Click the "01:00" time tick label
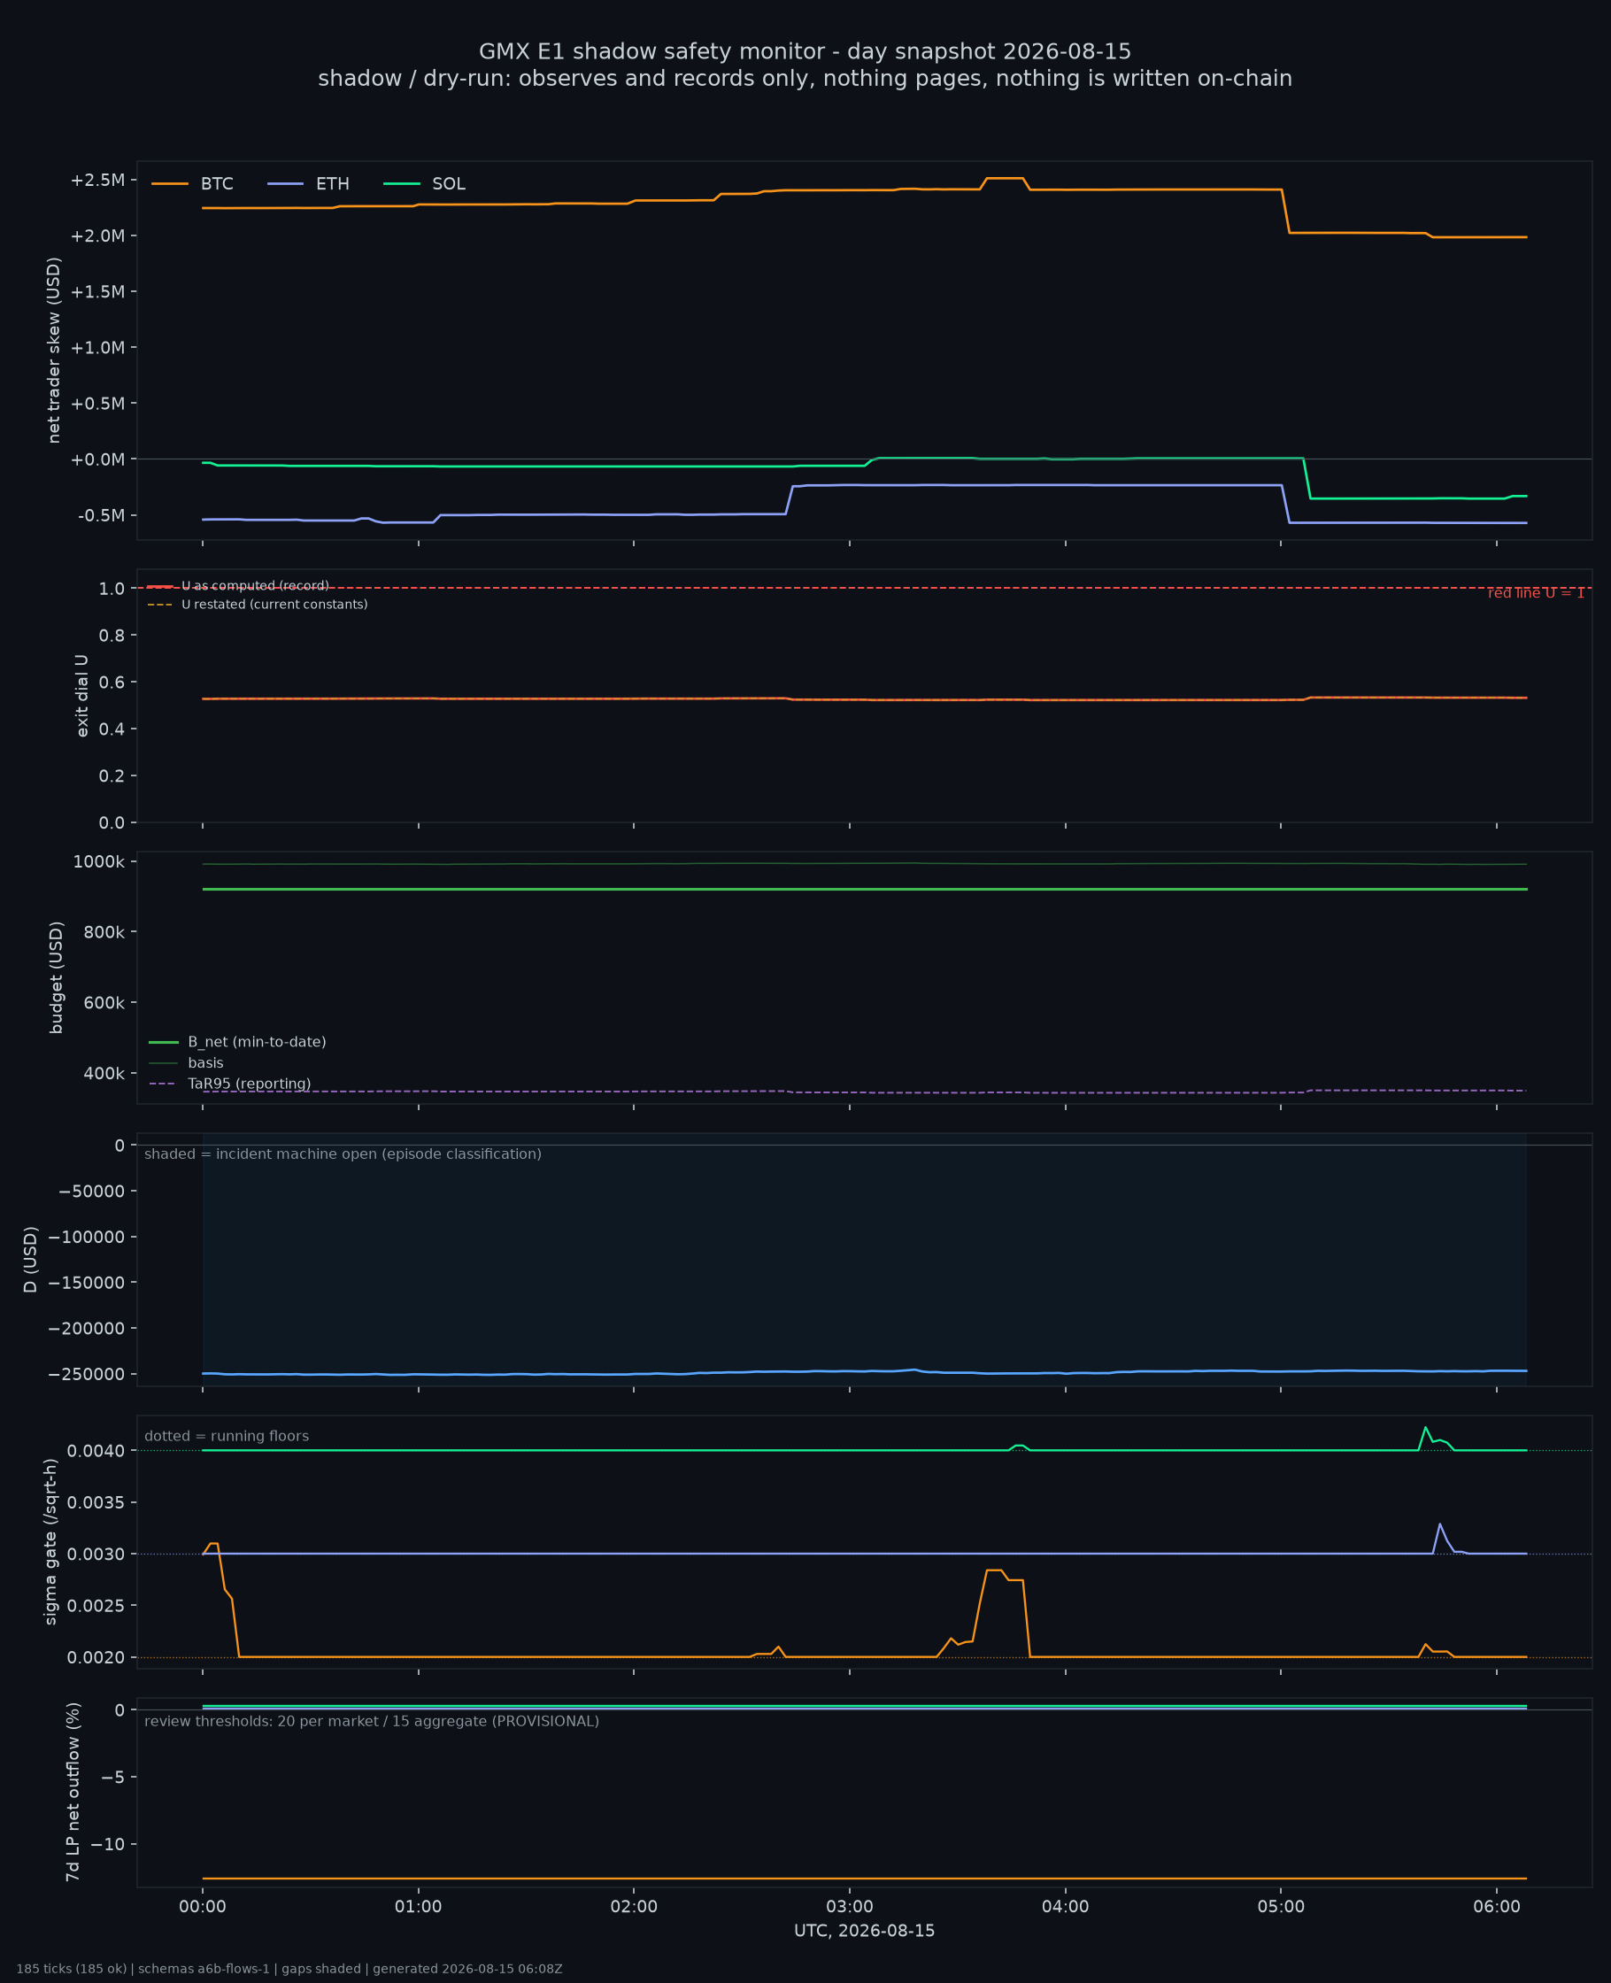The height and width of the screenshot is (1983, 1611). (x=419, y=1907)
